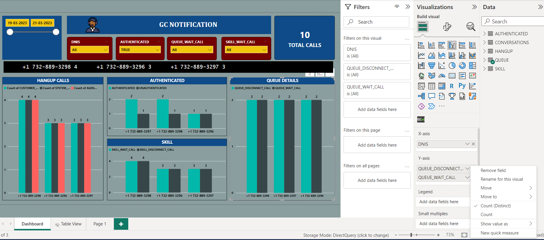Viewport: 544px width, 240px height.
Task: Open the Analytics magnifier tab
Action: (471, 27)
